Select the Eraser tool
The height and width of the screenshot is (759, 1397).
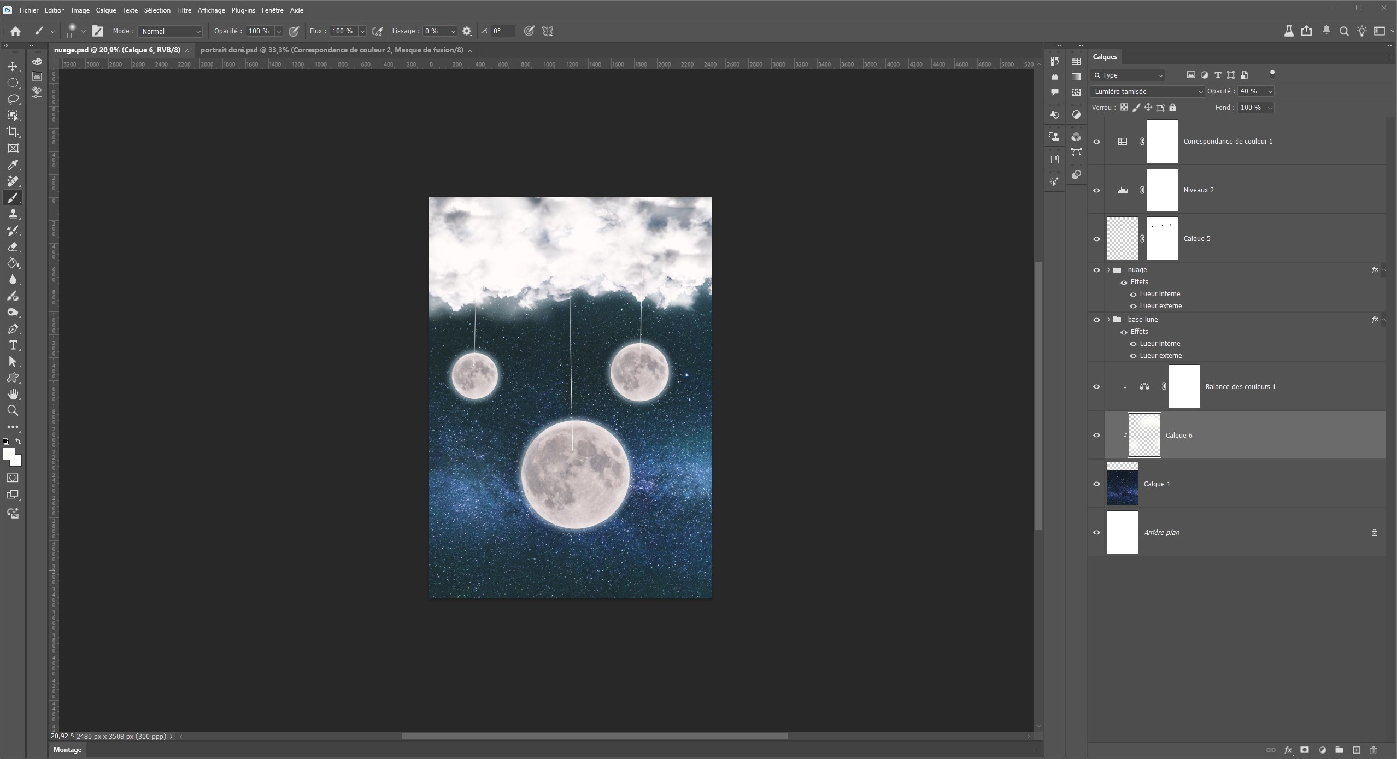13,247
